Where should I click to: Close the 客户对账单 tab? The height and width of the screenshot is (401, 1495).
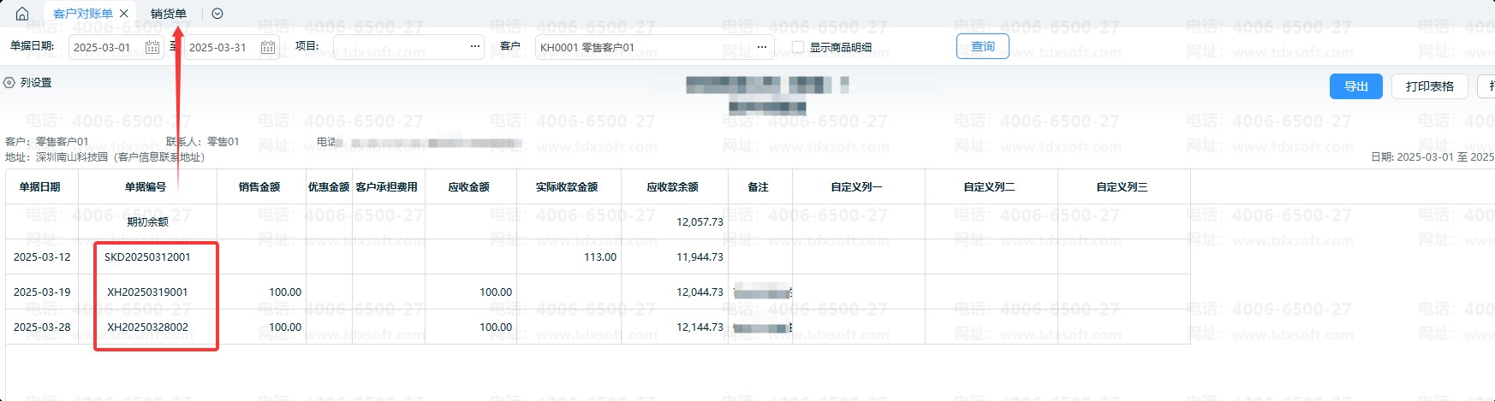click(x=124, y=14)
